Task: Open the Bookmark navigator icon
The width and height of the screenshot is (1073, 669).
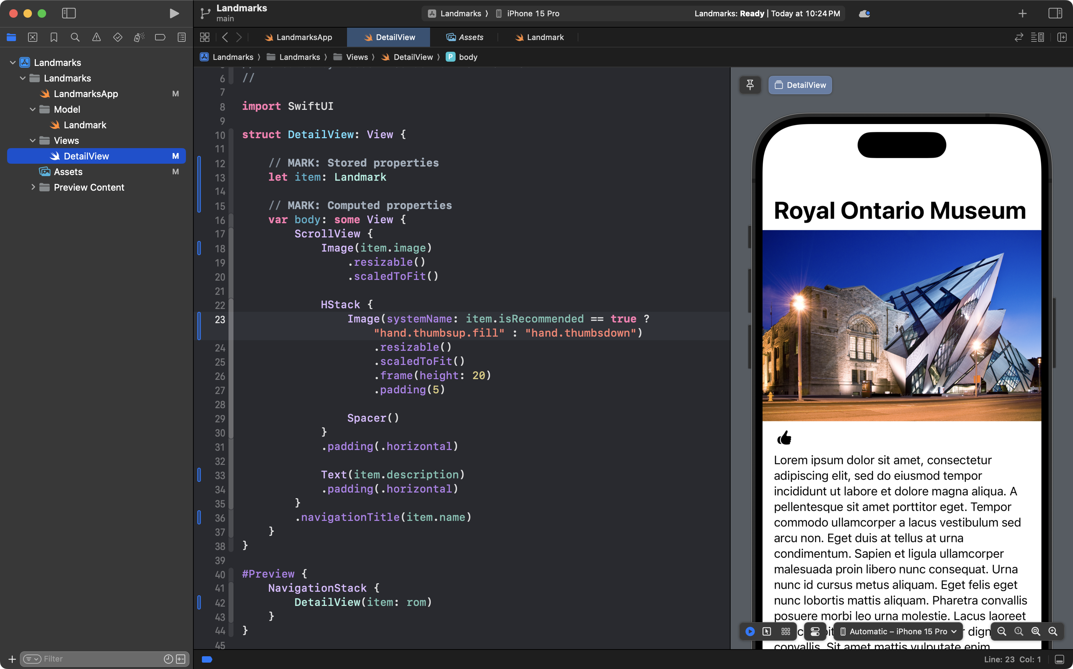Action: pos(54,37)
